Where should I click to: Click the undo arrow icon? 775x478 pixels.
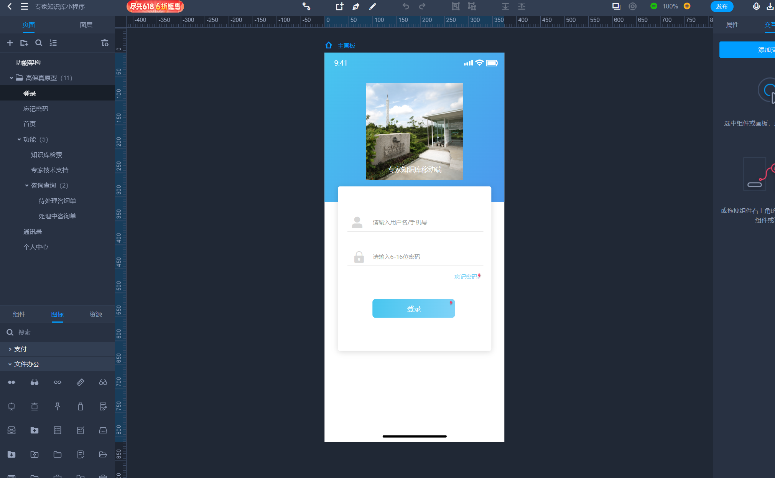[x=406, y=6]
